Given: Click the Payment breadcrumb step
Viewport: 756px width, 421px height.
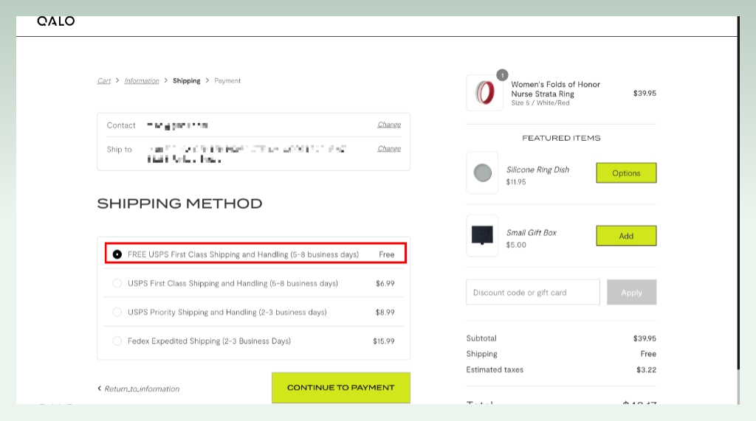Looking at the screenshot, I should coord(227,81).
